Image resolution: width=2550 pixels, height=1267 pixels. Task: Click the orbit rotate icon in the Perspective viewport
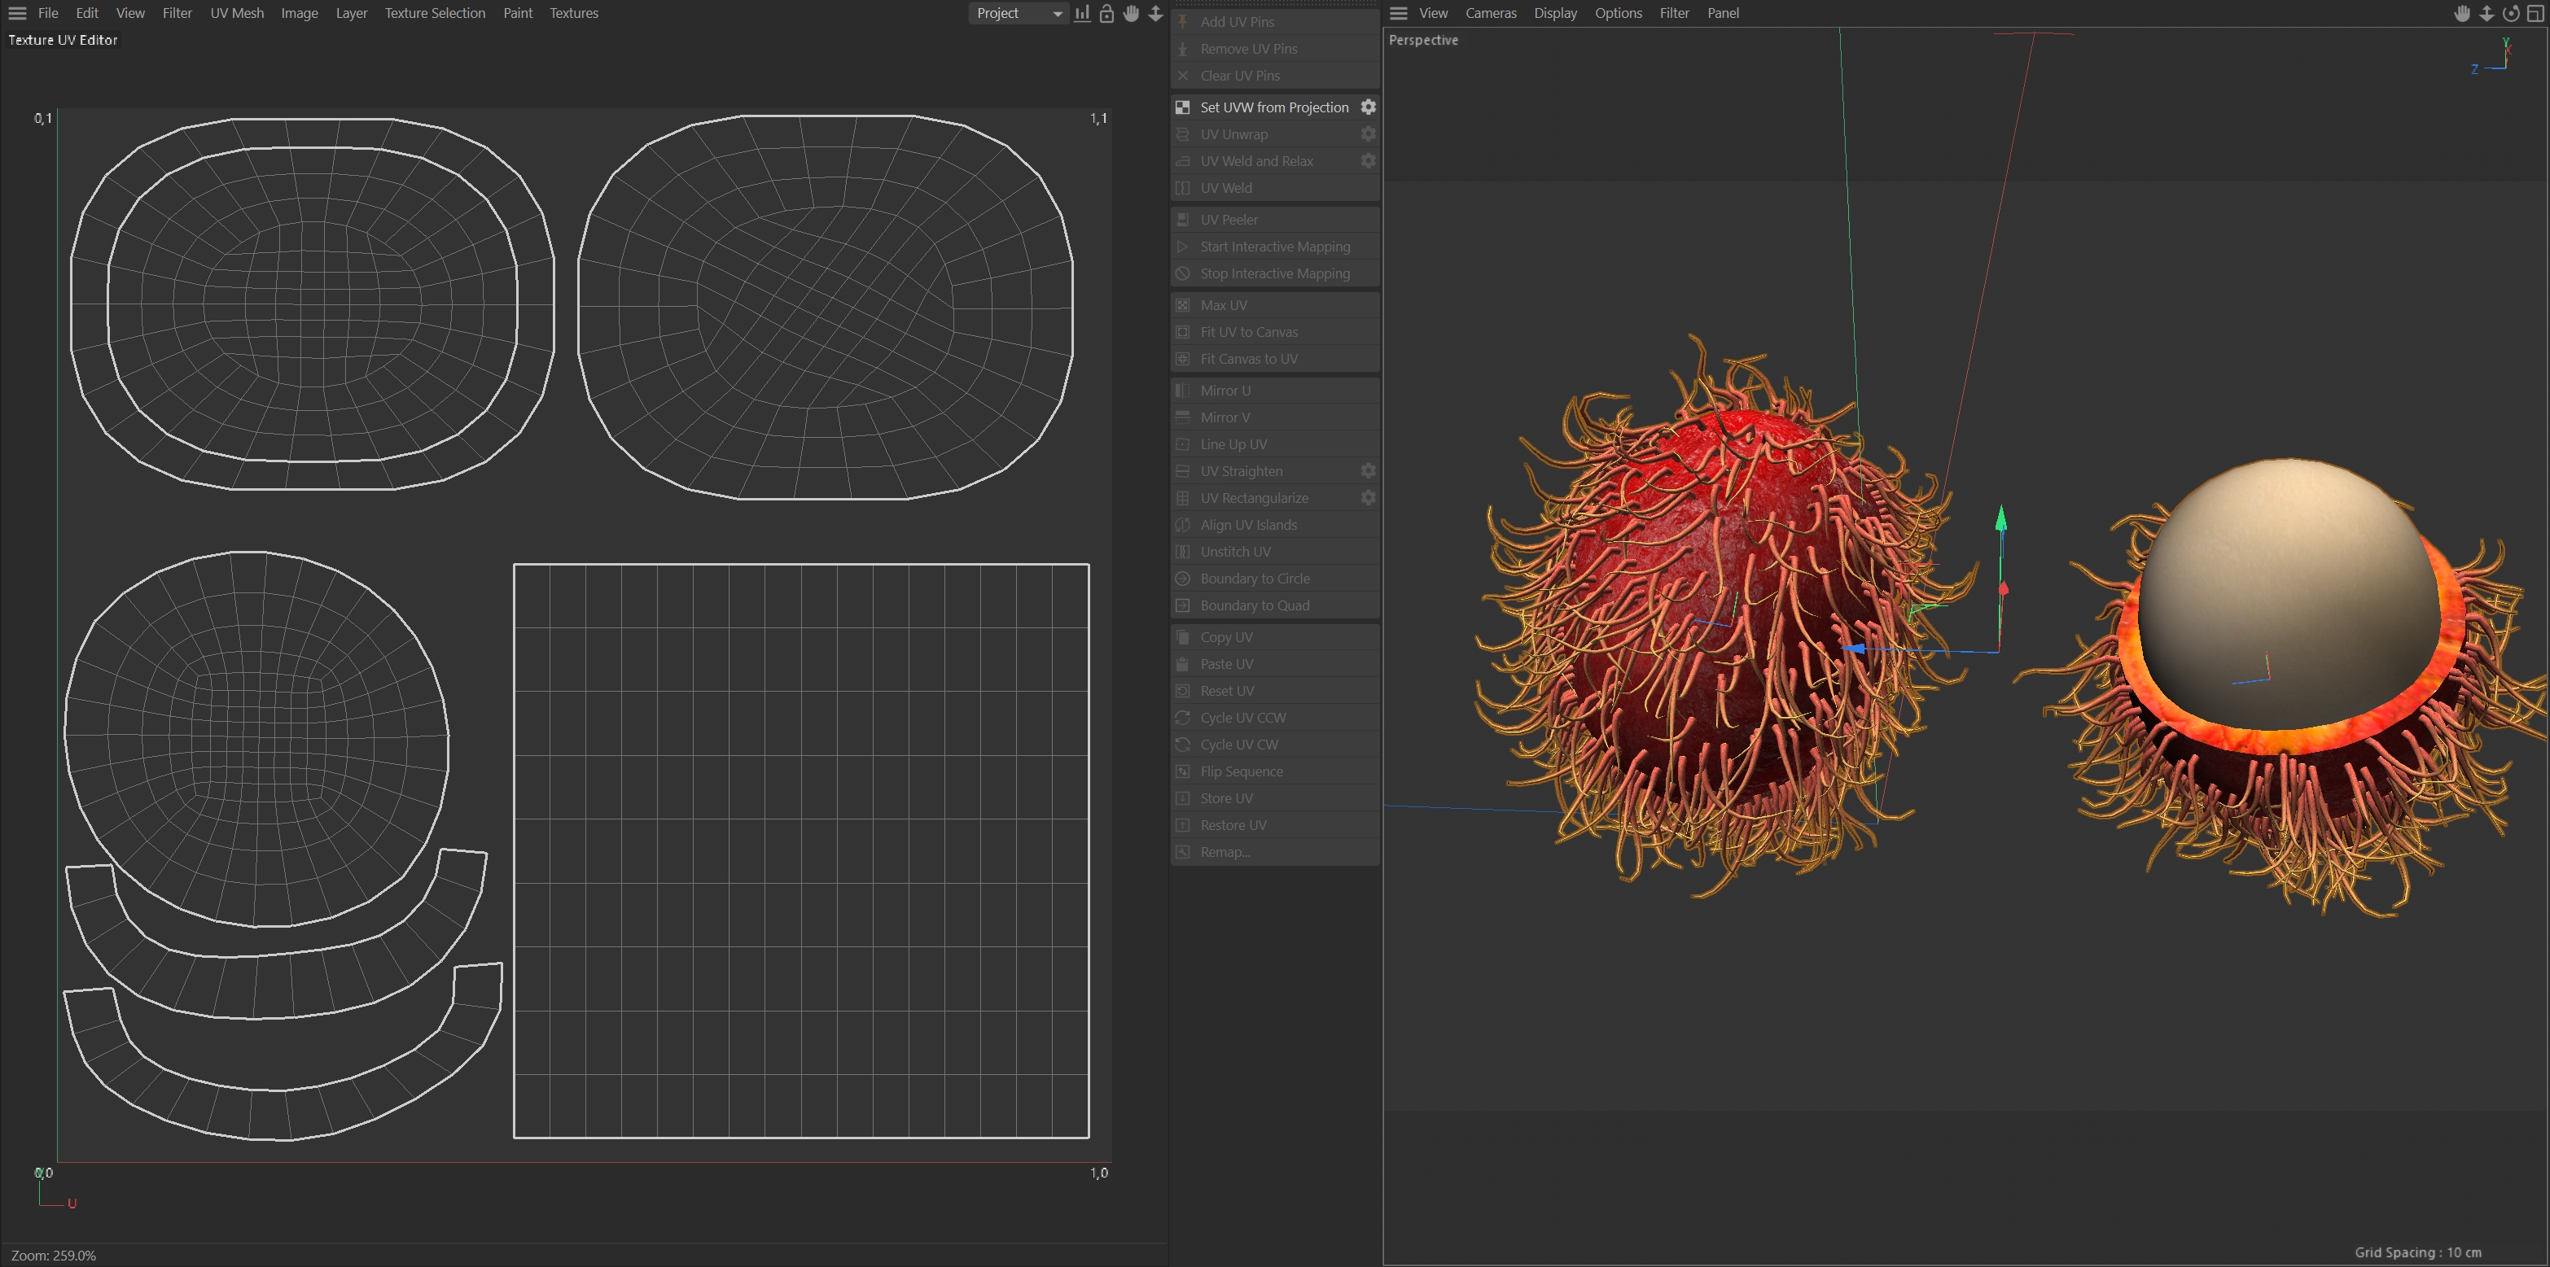pyautogui.click(x=2512, y=13)
